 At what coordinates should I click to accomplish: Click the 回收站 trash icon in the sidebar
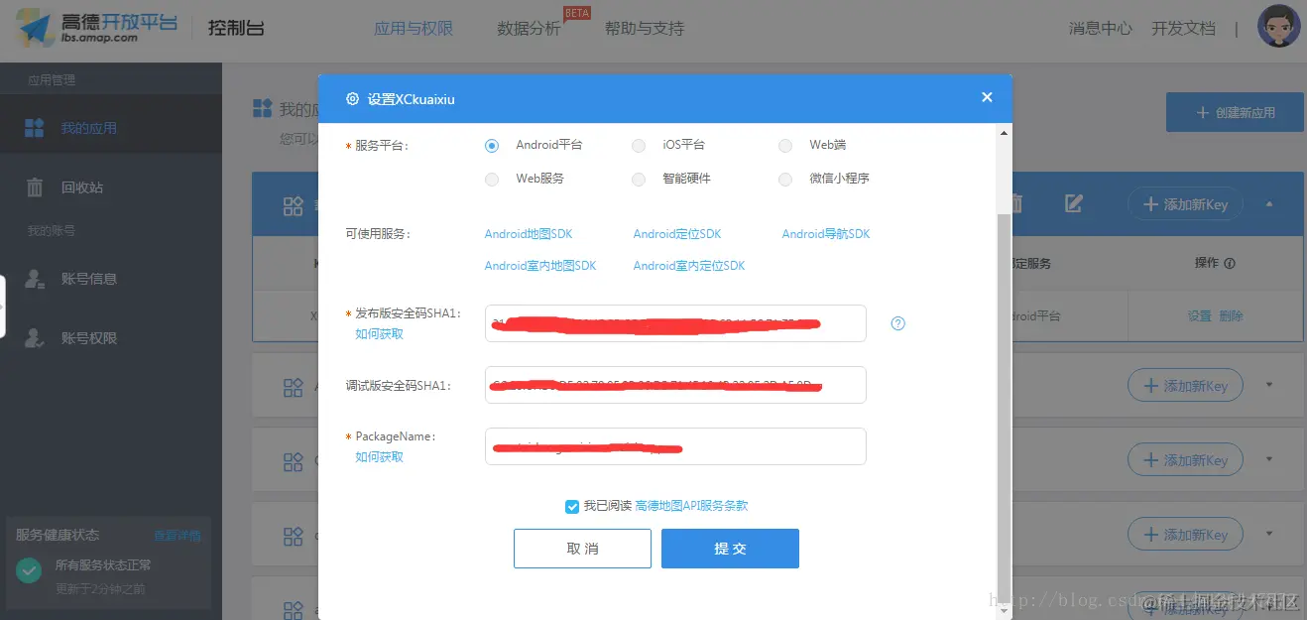pyautogui.click(x=36, y=186)
